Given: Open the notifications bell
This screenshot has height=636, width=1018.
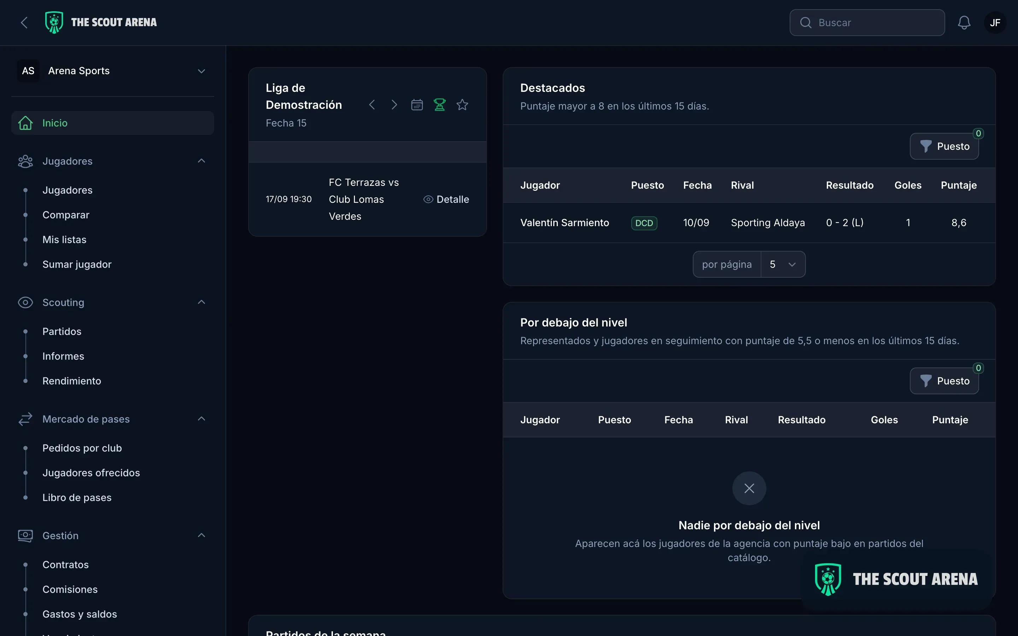Looking at the screenshot, I should tap(964, 23).
